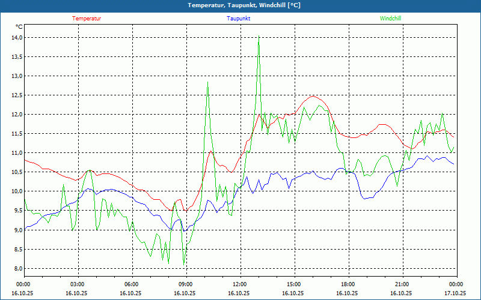This screenshot has width=481, height=300.
Task: Click the 09:00 time axis label
Action: tap(186, 284)
